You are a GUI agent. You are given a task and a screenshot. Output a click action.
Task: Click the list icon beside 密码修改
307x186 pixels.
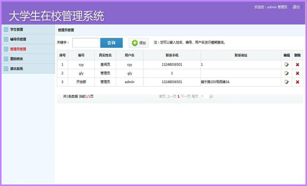pyautogui.click(x=6, y=59)
